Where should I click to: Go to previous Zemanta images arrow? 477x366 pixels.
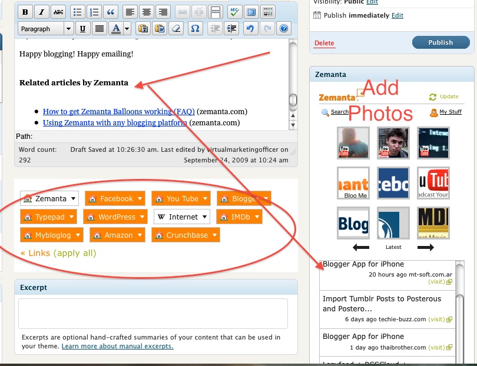pyautogui.click(x=361, y=248)
